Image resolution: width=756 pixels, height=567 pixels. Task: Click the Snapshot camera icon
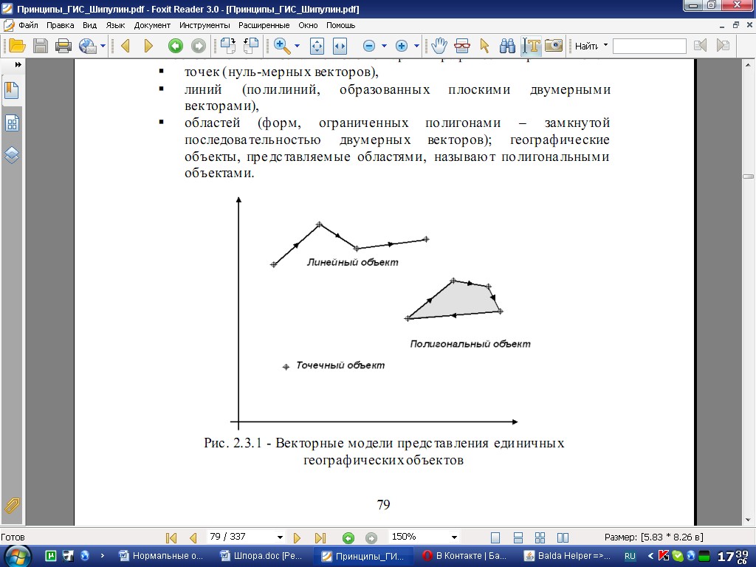554,46
